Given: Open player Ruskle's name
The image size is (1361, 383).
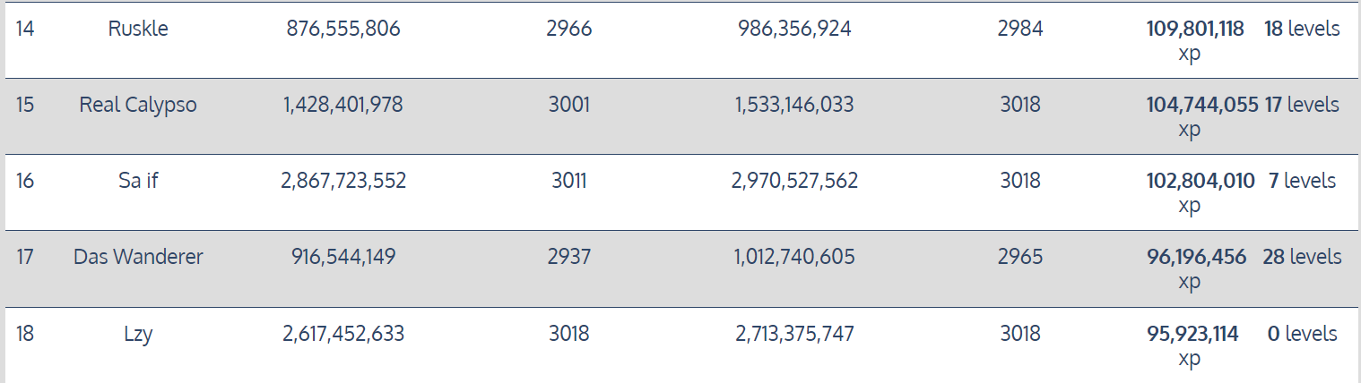Looking at the screenshot, I should [x=138, y=29].
